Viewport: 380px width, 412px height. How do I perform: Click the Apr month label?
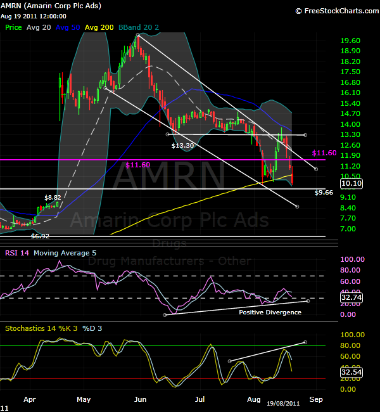(x=30, y=400)
